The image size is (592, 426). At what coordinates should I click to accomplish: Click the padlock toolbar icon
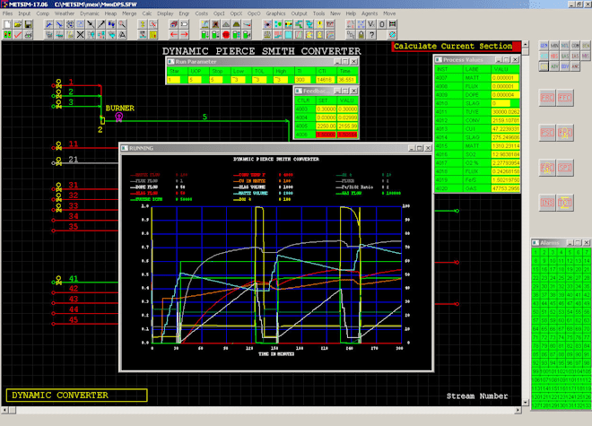pyautogui.click(x=361, y=35)
